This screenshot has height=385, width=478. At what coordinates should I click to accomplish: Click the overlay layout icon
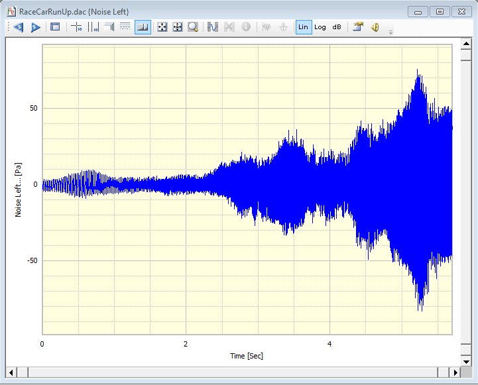tap(109, 27)
